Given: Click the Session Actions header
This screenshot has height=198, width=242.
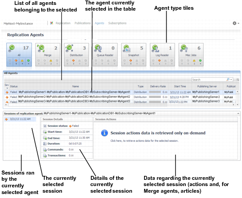Looking at the screenshot, I should pos(106,119).
